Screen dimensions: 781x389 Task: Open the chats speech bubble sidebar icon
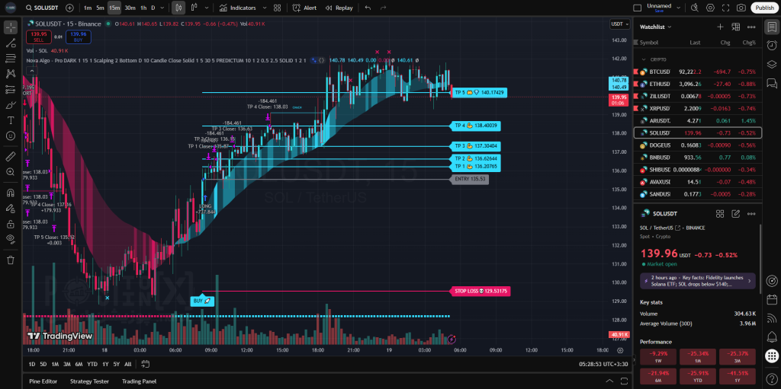(x=772, y=82)
